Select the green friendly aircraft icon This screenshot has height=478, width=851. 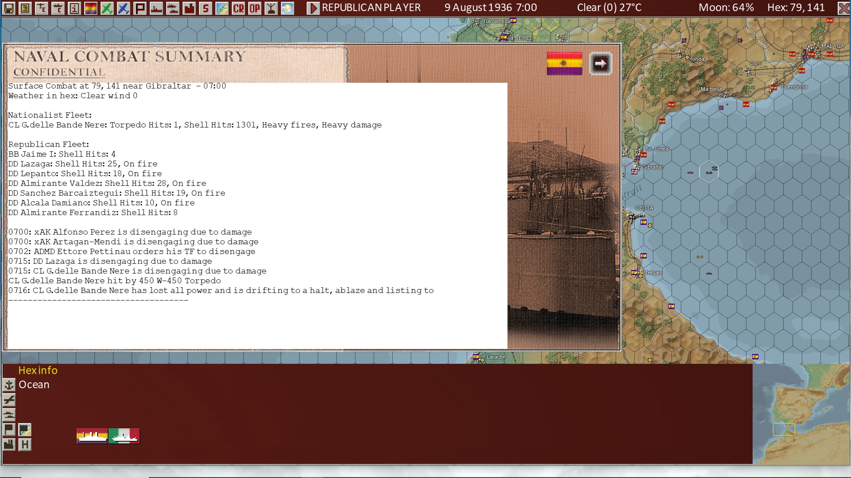coord(107,8)
